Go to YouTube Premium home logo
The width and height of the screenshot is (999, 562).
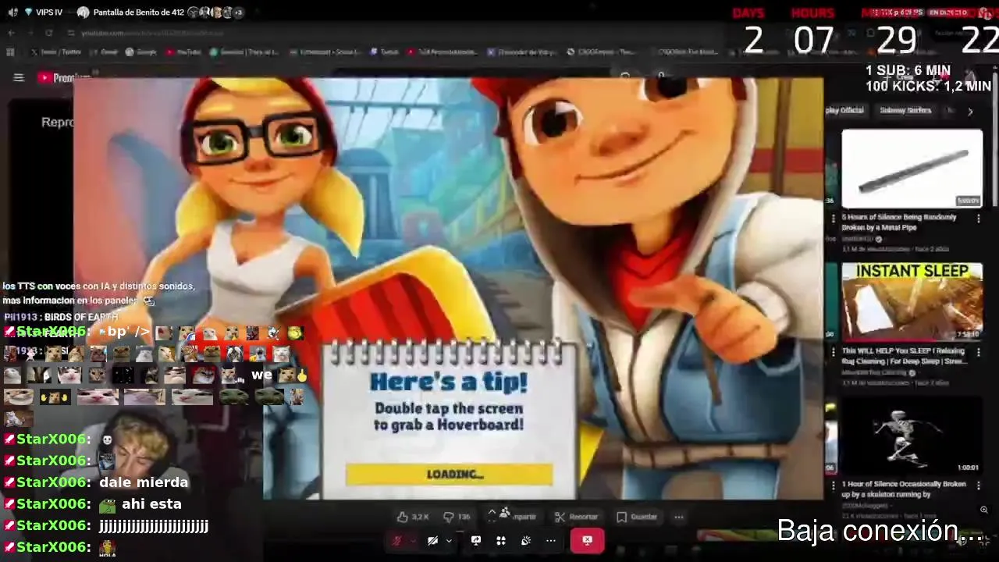click(x=64, y=78)
